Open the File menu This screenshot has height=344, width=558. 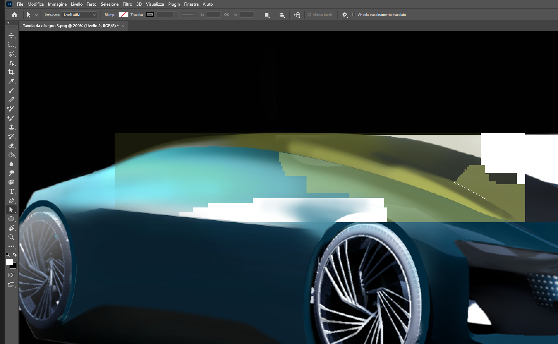(x=20, y=4)
